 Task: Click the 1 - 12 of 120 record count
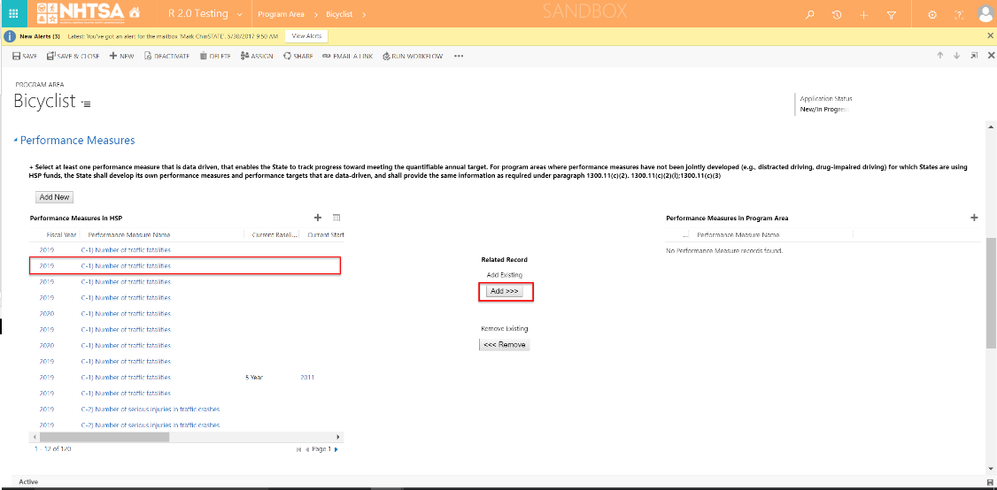[x=53, y=448]
